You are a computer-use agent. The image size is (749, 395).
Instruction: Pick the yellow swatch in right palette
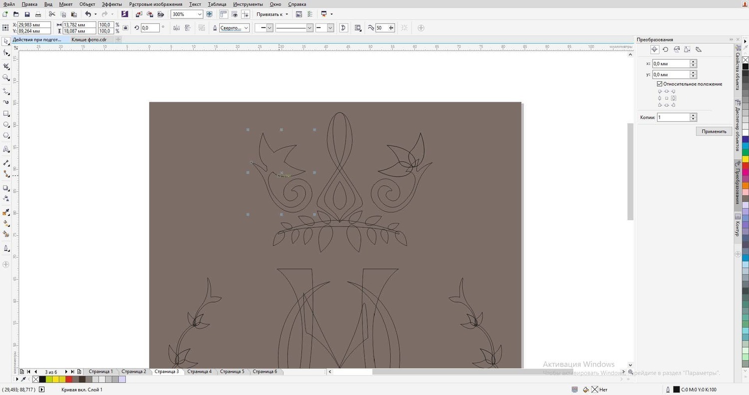pos(745,159)
